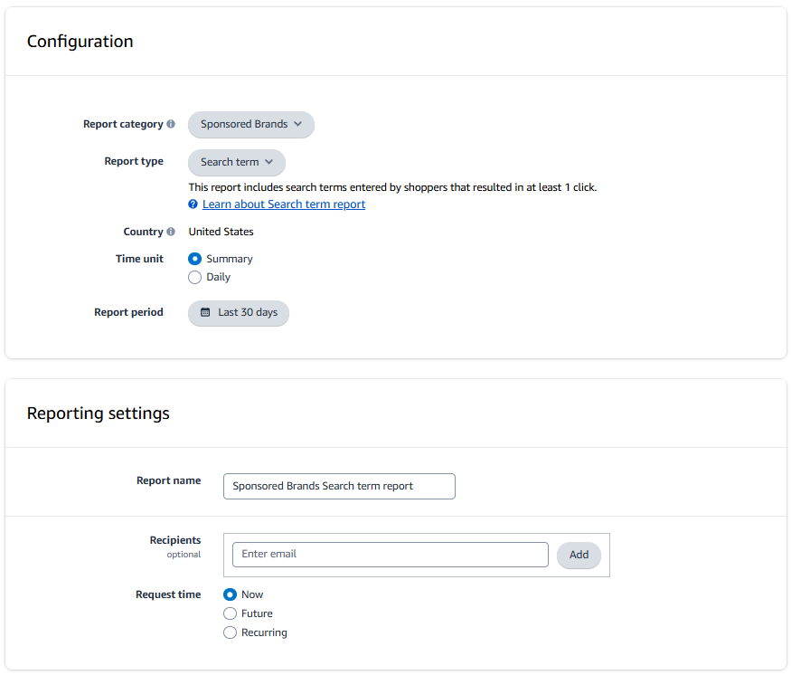Click the Country info icon
The width and height of the screenshot is (791, 675).
[171, 232]
